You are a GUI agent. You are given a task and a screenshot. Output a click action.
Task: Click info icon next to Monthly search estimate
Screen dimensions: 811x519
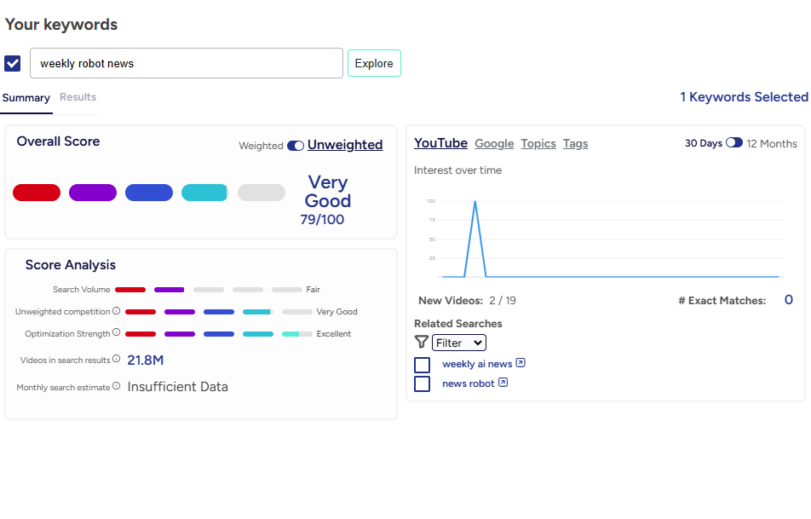click(117, 386)
